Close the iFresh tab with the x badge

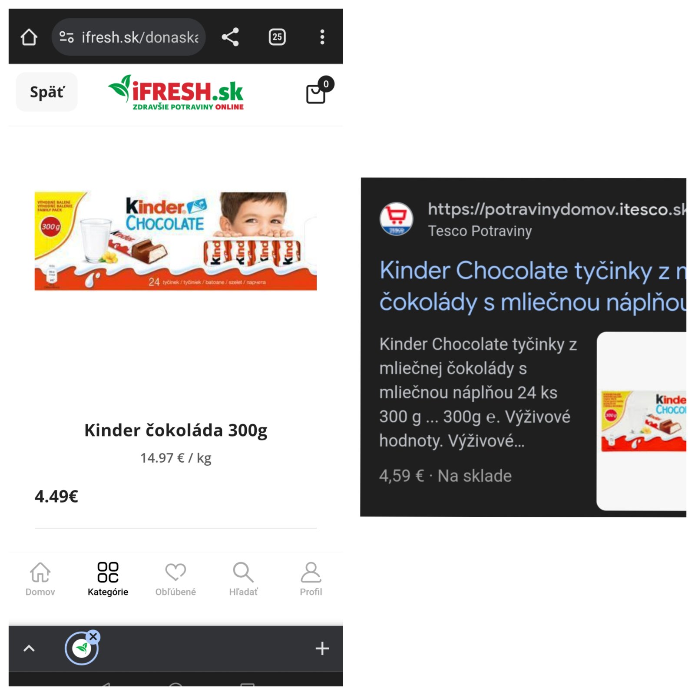[x=93, y=637]
